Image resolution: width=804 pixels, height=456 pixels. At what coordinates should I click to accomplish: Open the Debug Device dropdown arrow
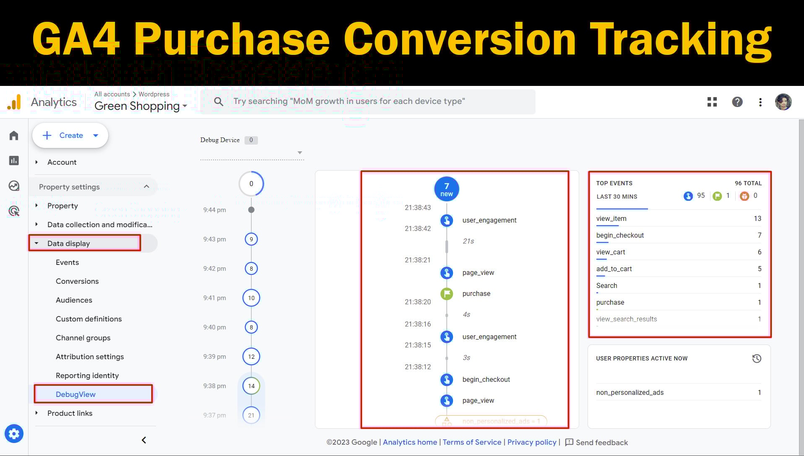point(300,153)
